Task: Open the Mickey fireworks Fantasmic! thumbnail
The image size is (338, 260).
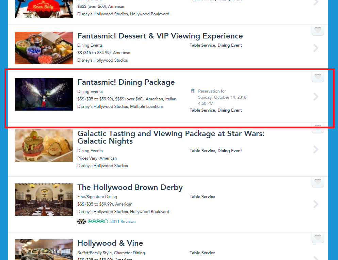Action: tap(44, 94)
